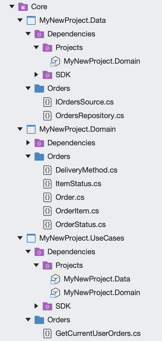Collapse the Core solution folder

(12, 7)
